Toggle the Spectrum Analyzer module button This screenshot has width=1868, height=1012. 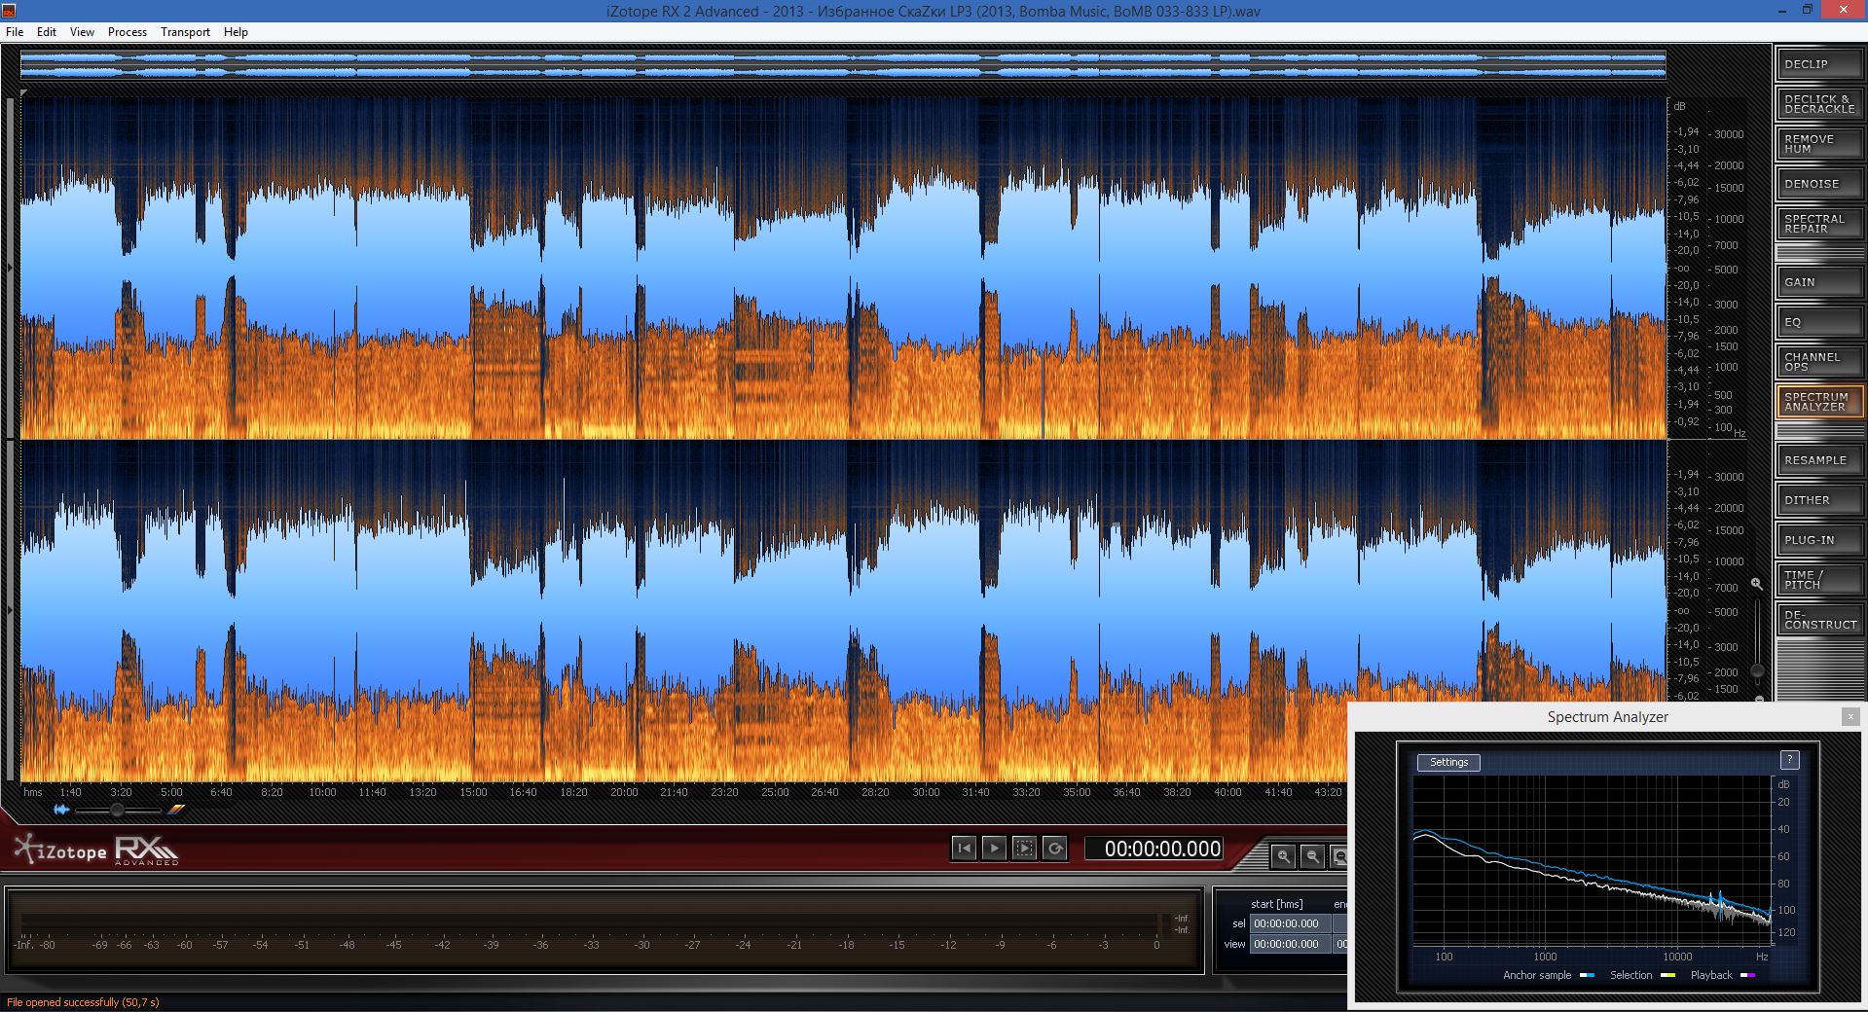(x=1819, y=402)
